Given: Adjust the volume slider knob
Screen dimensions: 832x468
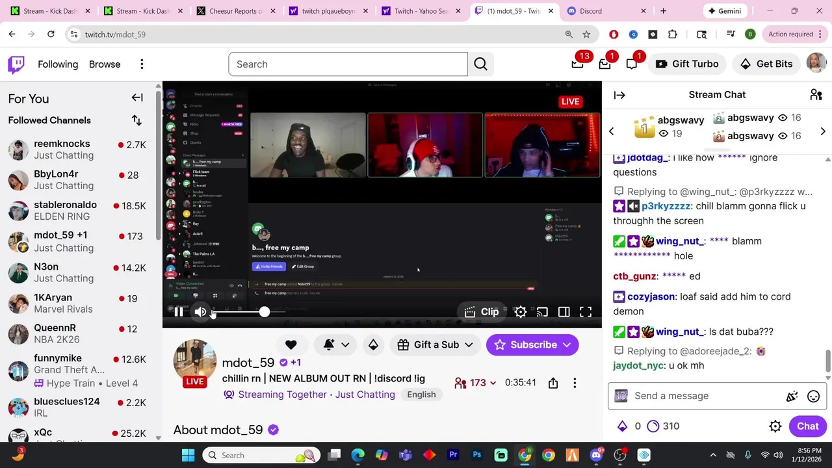Looking at the screenshot, I should tap(264, 312).
